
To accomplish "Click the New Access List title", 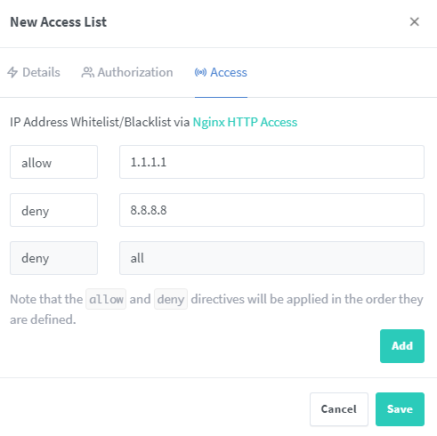I will point(59,22).
